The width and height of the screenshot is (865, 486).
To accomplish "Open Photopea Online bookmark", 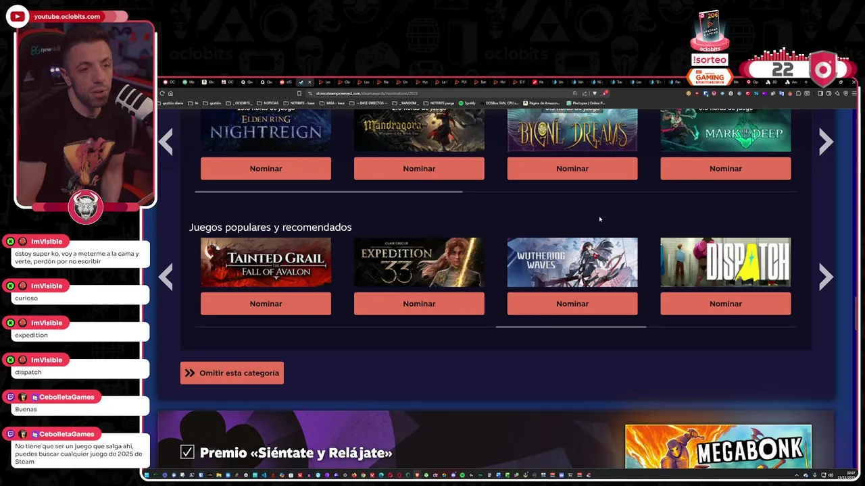I will click(x=585, y=103).
